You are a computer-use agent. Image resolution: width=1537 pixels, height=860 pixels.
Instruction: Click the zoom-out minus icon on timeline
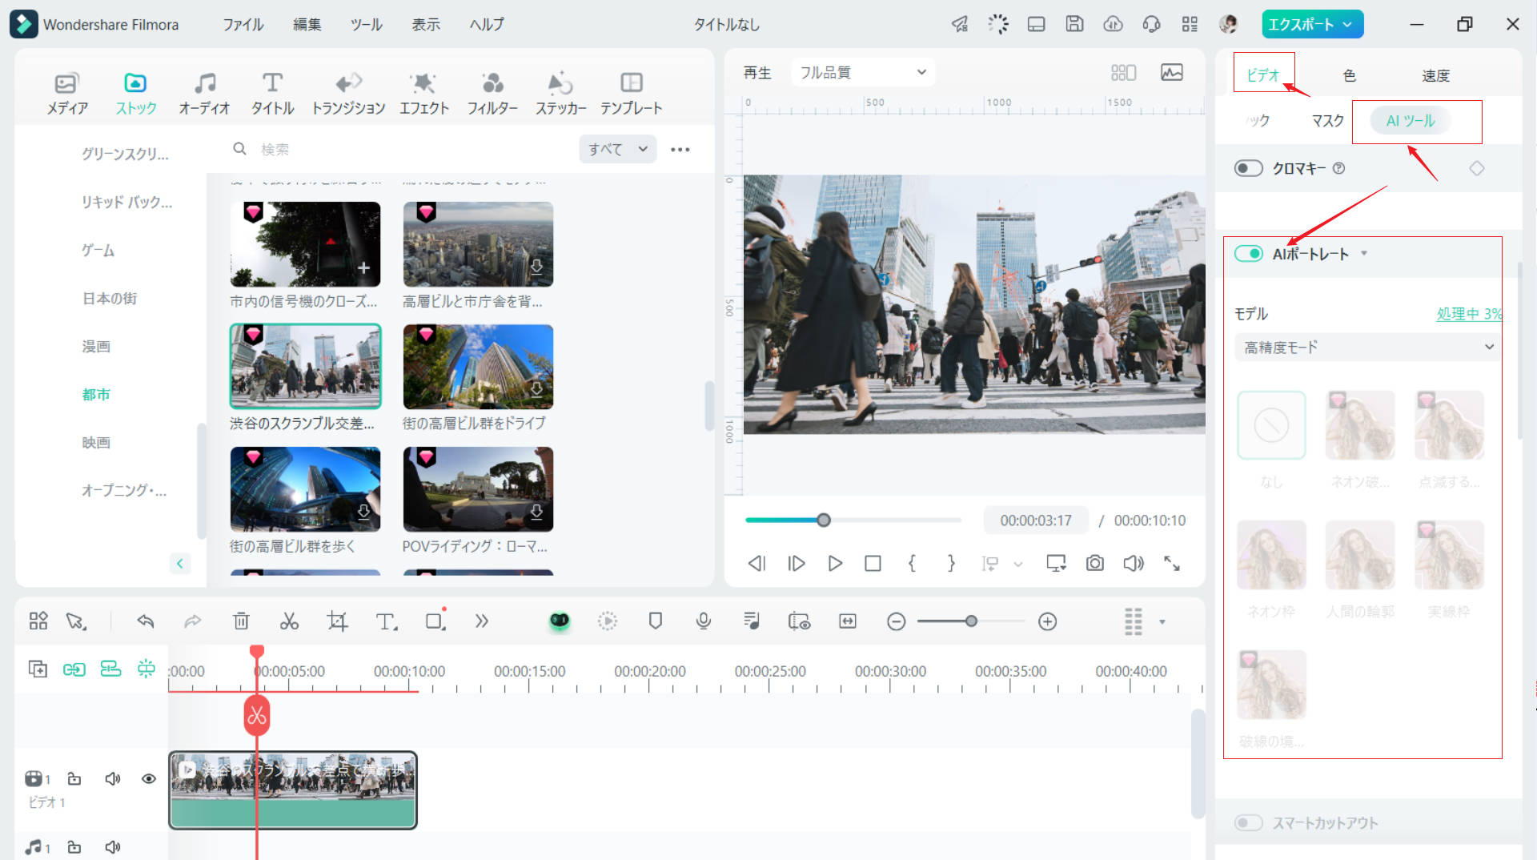click(x=897, y=621)
